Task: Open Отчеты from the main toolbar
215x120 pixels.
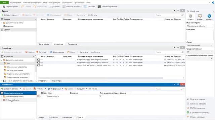Action: tap(54, 7)
